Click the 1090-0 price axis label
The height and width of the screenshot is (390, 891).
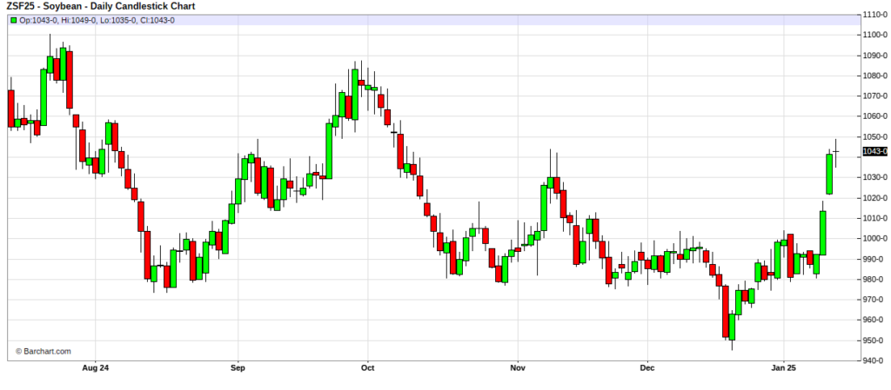click(x=875, y=56)
